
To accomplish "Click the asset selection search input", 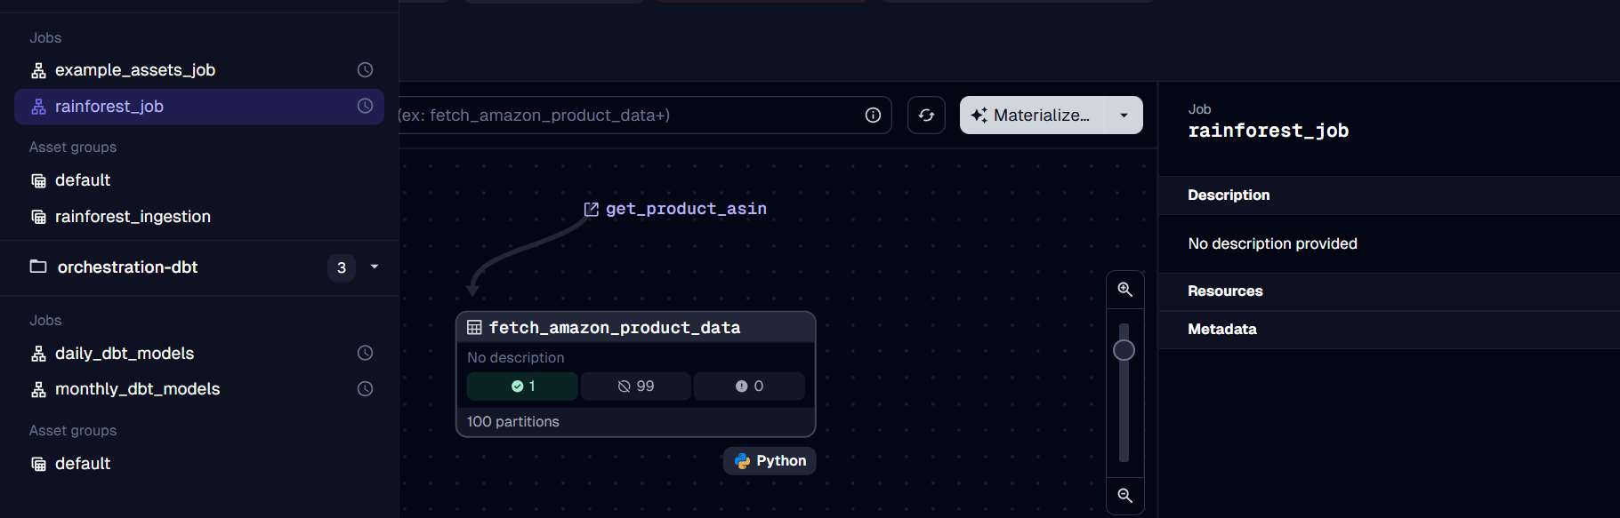I will point(623,116).
